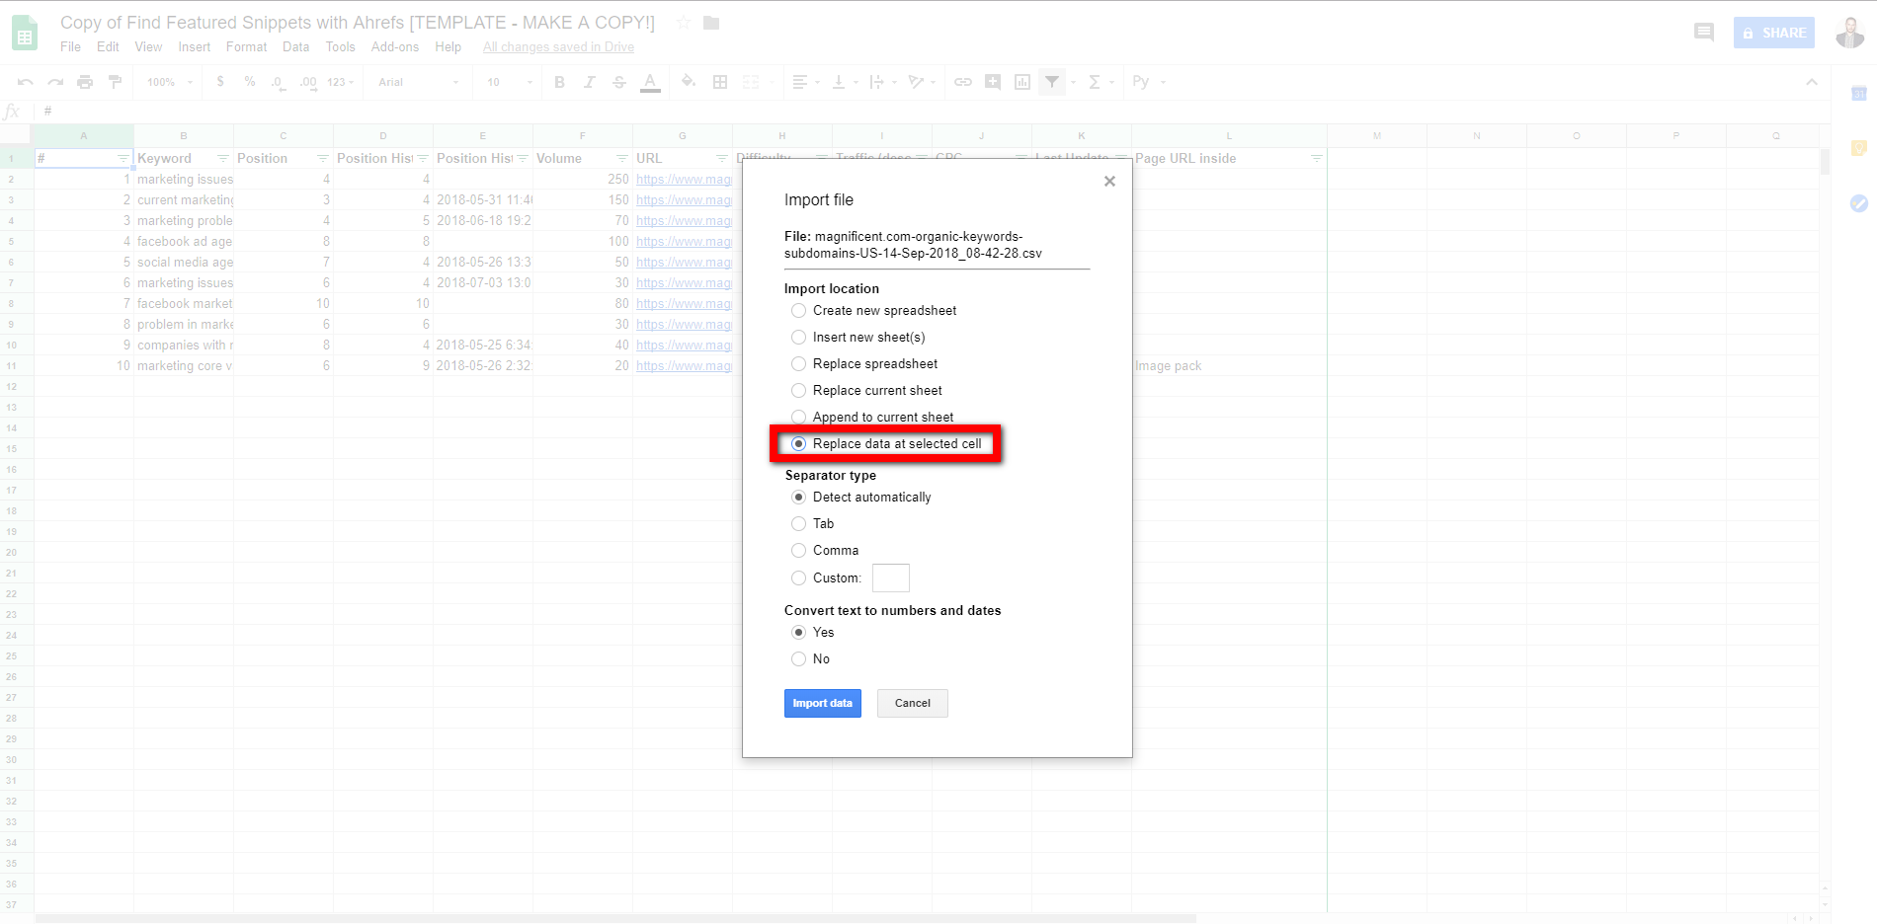The height and width of the screenshot is (924, 1877).
Task: Click the insert comment icon
Action: coord(993,82)
